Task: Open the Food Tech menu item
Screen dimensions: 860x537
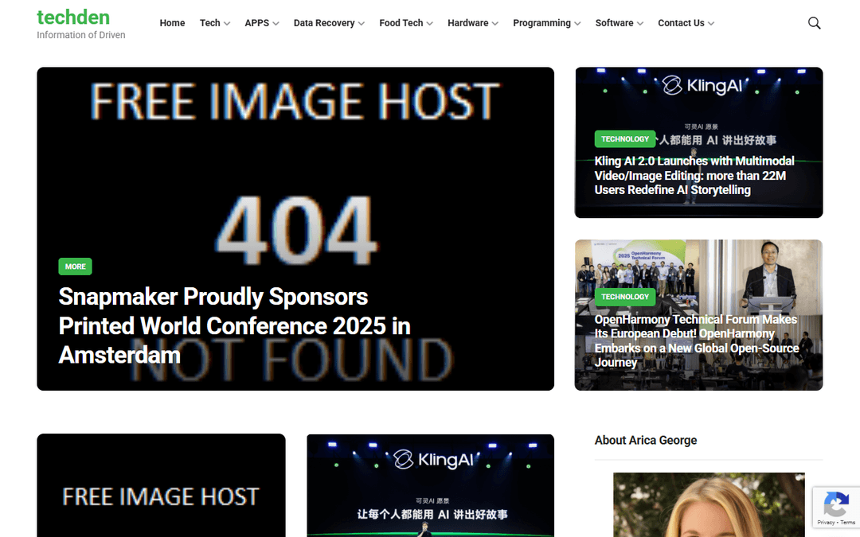Action: [x=401, y=23]
